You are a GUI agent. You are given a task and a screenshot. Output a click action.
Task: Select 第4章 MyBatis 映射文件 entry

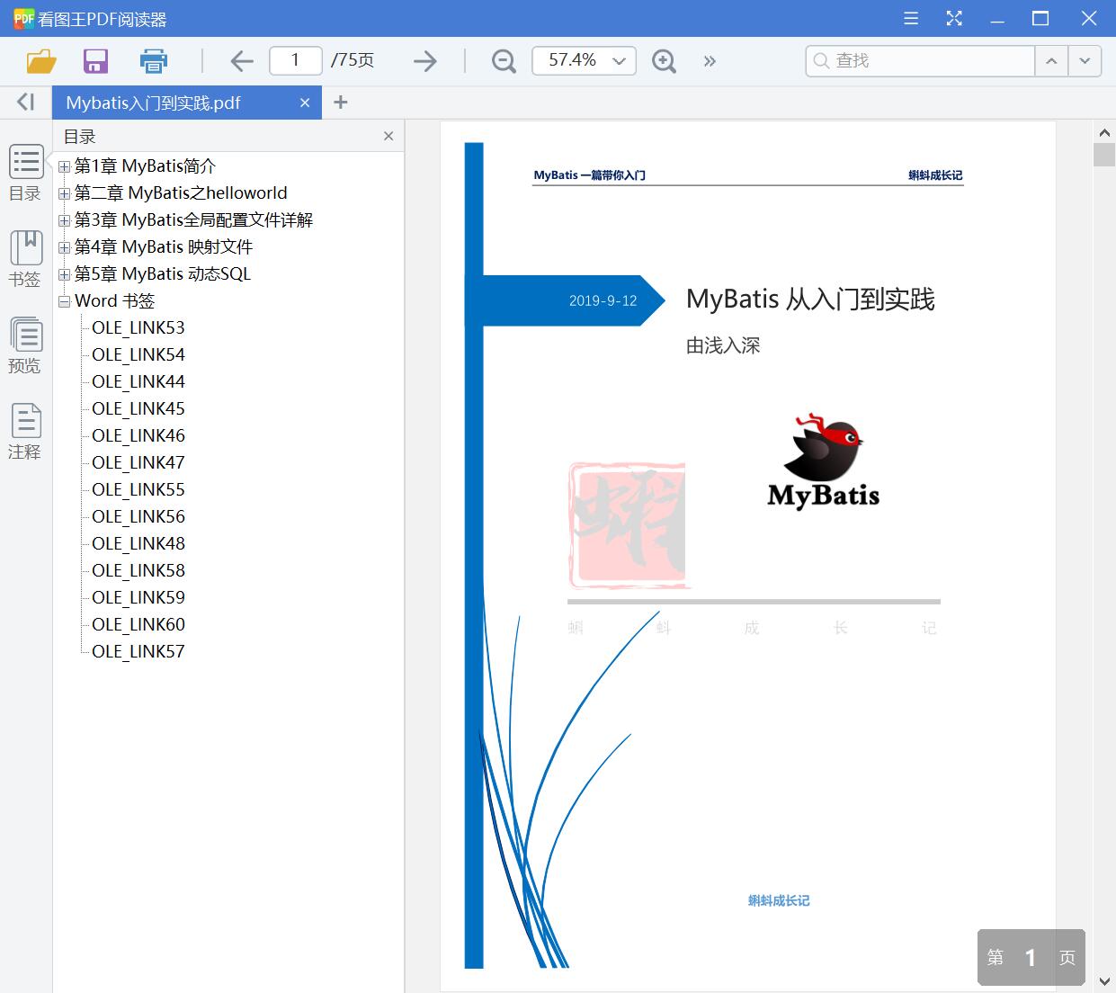pyautogui.click(x=164, y=247)
